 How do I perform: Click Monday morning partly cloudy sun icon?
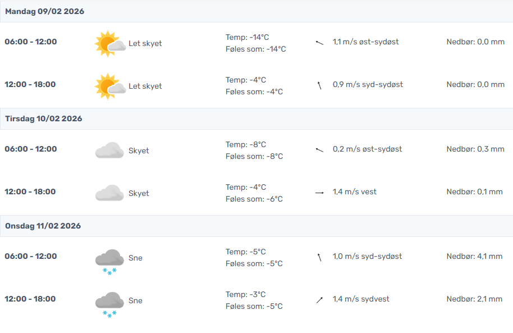pos(110,44)
